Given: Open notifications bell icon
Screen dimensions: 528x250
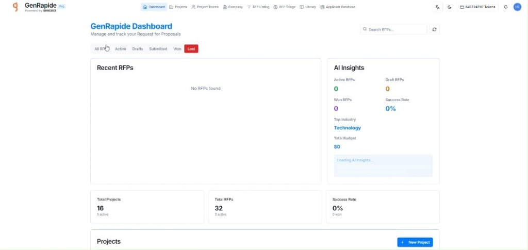Looking at the screenshot, I should pos(505,7).
